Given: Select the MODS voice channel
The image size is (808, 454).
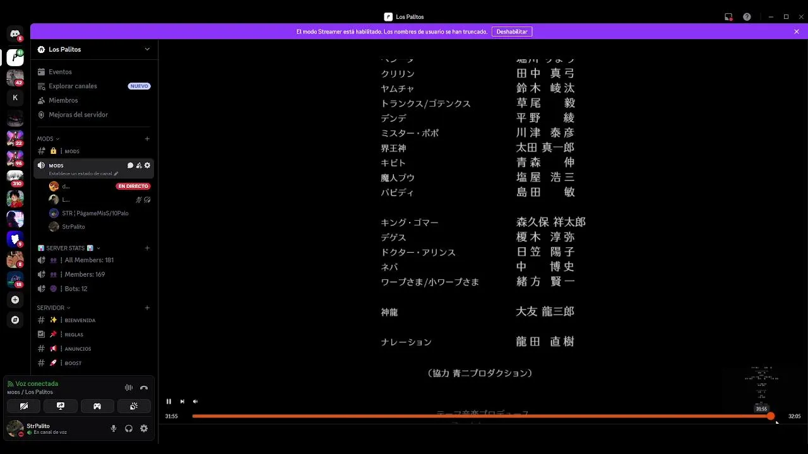Looking at the screenshot, I should click(x=93, y=168).
